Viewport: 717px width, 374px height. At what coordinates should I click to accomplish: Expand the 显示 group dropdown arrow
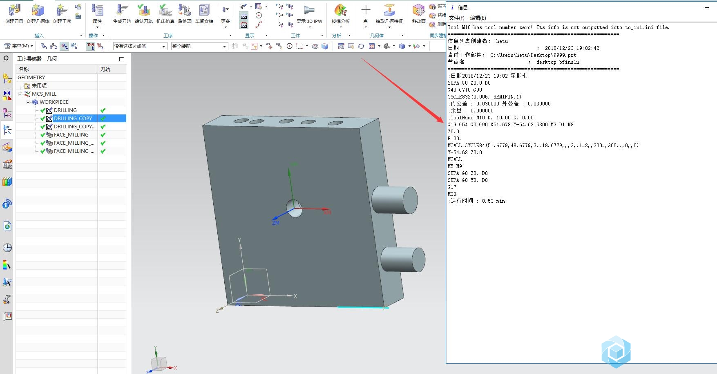coord(266,36)
